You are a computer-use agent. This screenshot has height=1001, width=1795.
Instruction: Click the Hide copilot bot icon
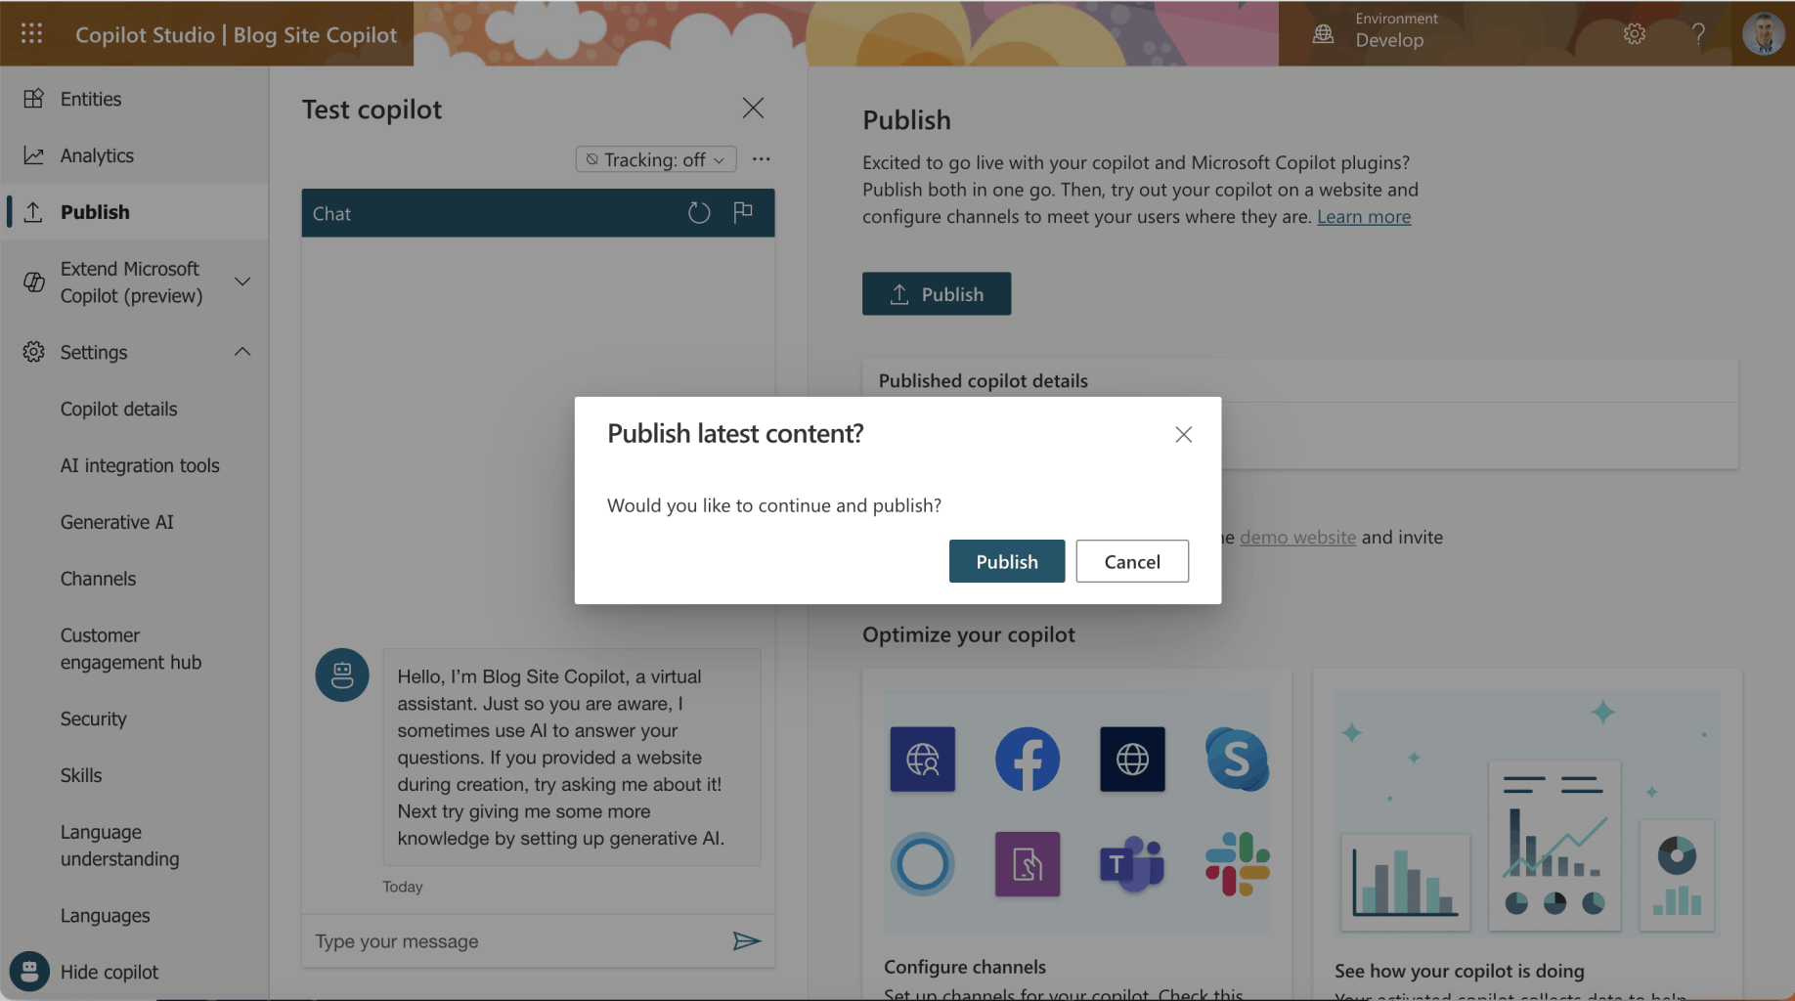[29, 972]
